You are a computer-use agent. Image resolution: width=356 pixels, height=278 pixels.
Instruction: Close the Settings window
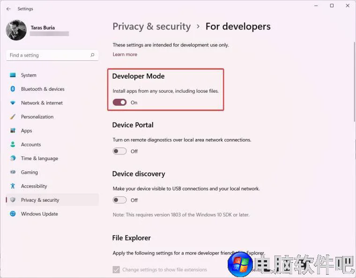348,6
